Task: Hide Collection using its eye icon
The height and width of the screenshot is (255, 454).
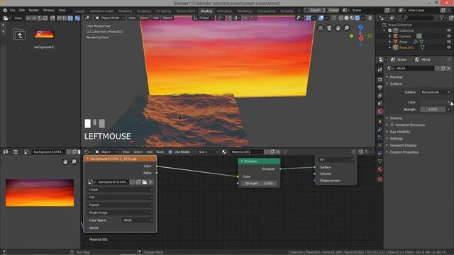Action: (449, 30)
